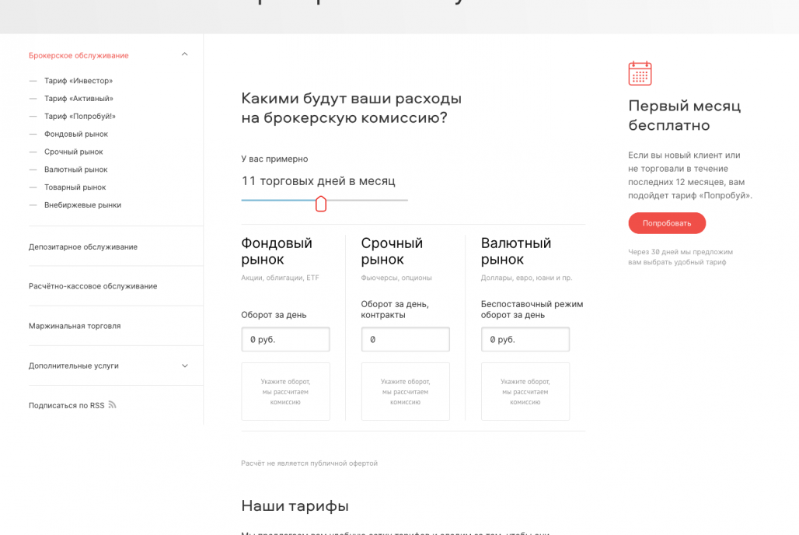Focus the Фондовый рынок daily turnover field
799x535 pixels.
[x=285, y=340]
